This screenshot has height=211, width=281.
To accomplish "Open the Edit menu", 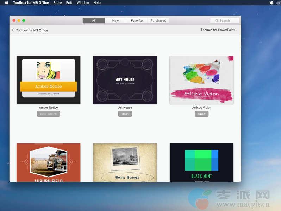I will [x=69, y=2].
